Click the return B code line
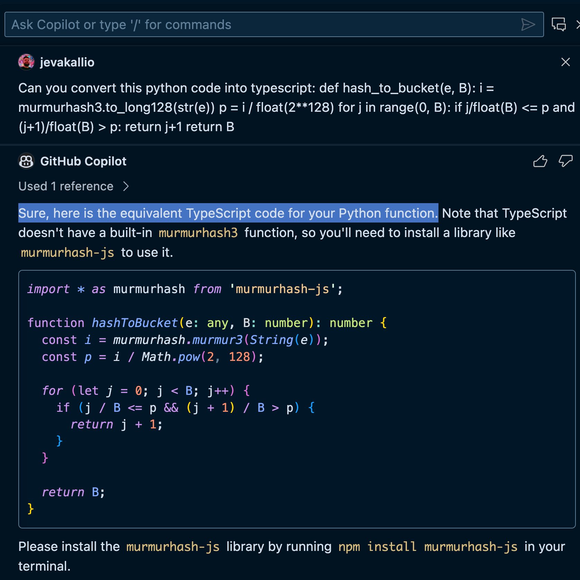 point(73,492)
